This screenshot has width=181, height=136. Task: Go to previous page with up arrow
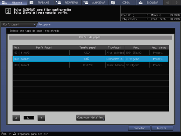tap(16, 118)
